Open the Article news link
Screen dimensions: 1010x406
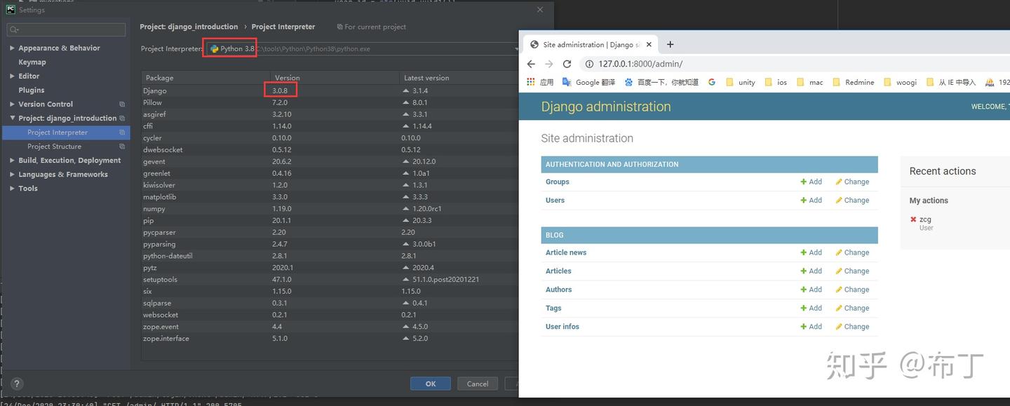[x=566, y=252]
